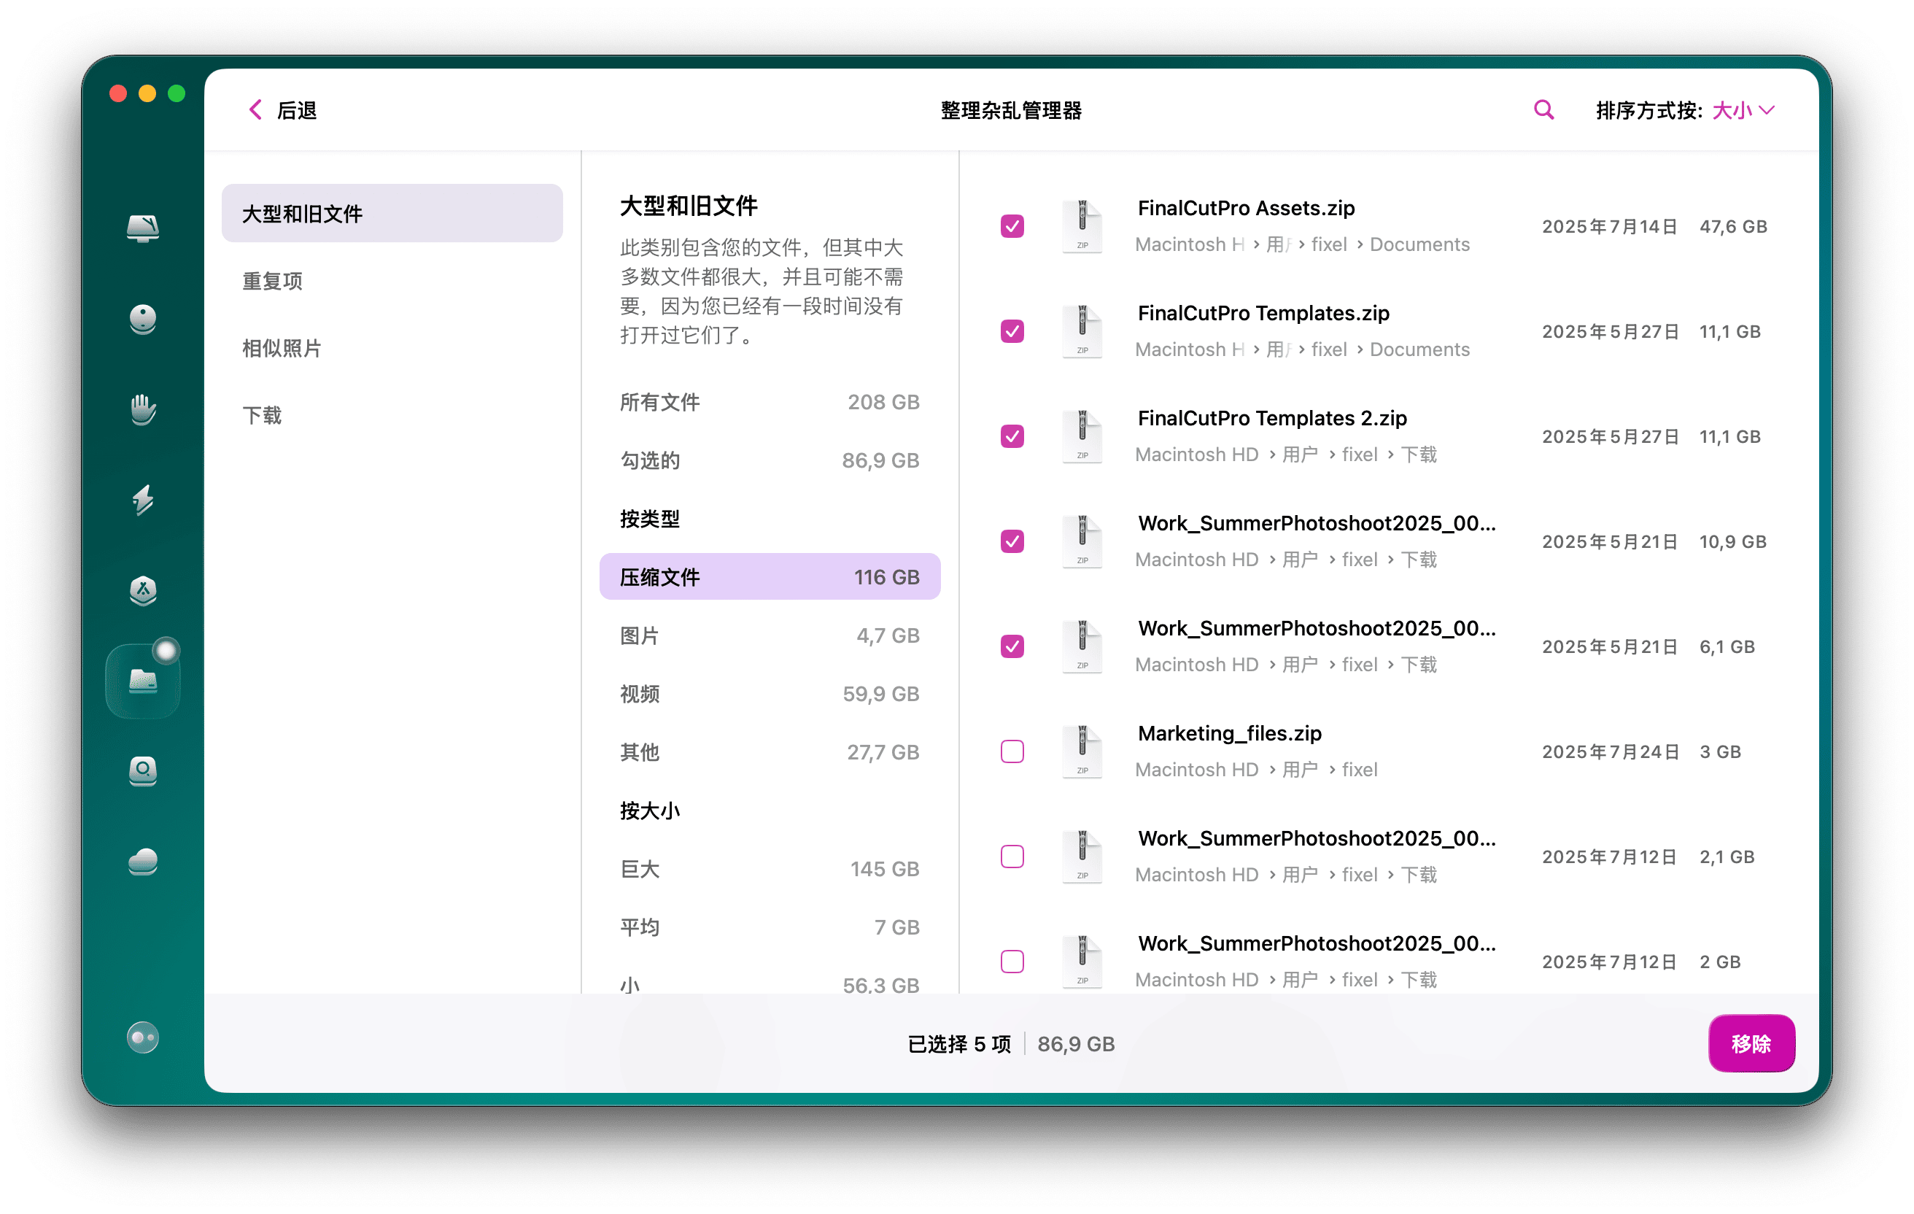Select the lightning performance icon

tap(143, 502)
